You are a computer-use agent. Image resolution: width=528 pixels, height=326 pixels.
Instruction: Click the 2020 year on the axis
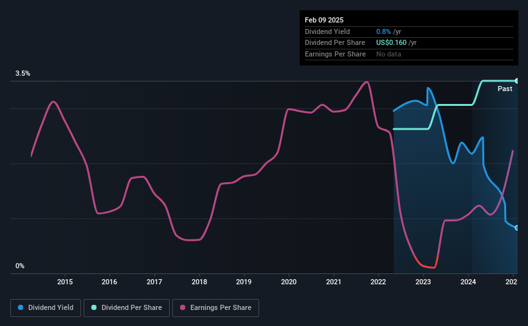pyautogui.click(x=289, y=282)
